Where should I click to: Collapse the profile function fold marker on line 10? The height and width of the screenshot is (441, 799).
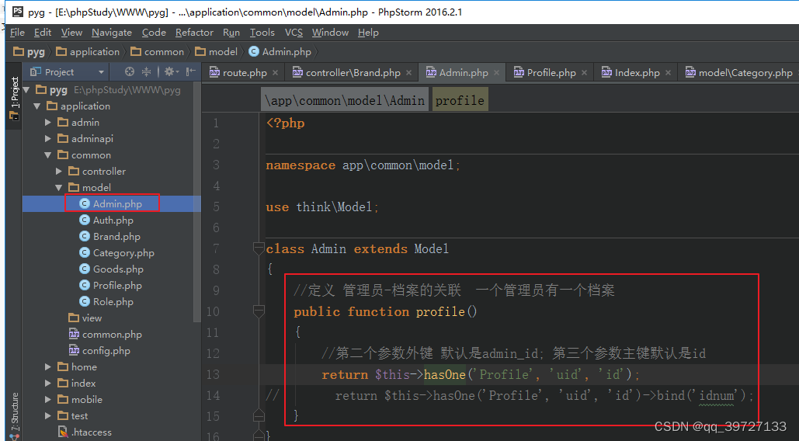(x=259, y=311)
